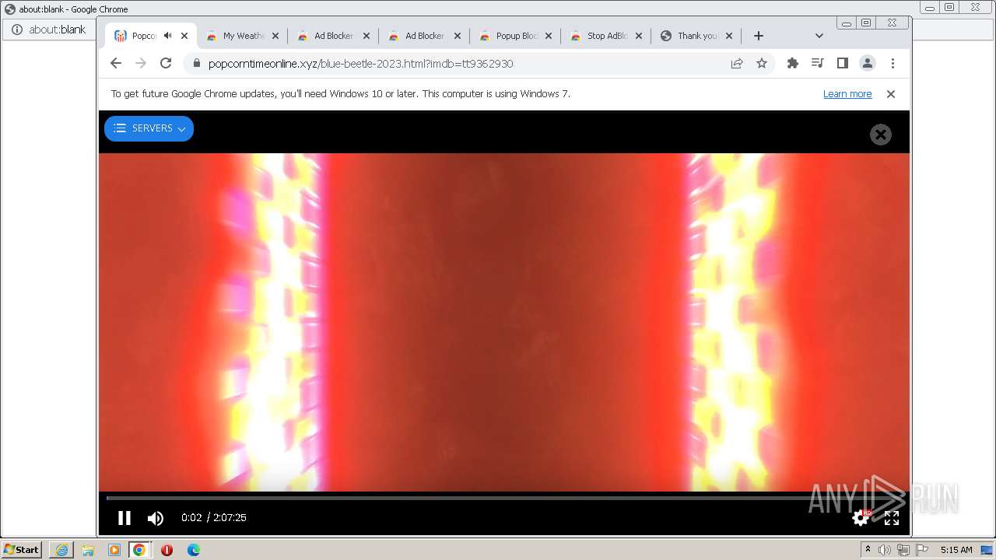Click about:blank address in background window

pyautogui.click(x=58, y=30)
